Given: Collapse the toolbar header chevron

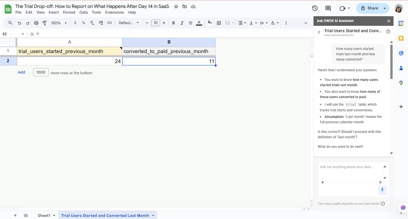Looking at the screenshot, I should tap(306, 23).
